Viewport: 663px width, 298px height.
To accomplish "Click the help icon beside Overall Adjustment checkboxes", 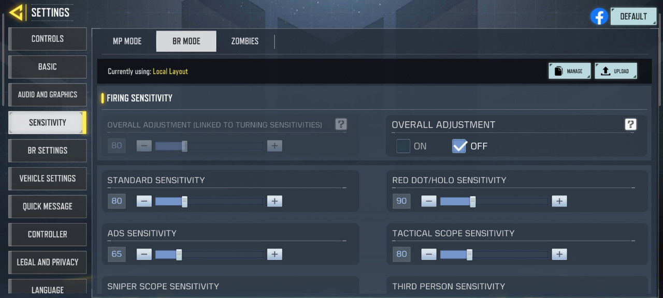I will tap(630, 124).
